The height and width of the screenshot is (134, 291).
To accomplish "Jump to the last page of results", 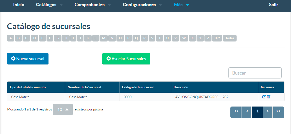I will pyautogui.click(x=279, y=111).
